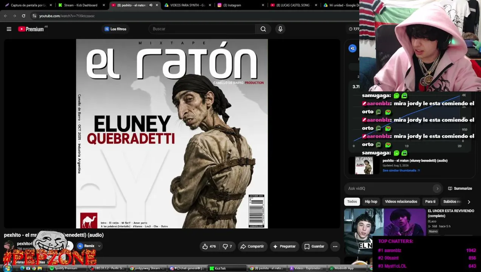481x272 pixels.
Task: Click top chatter #2 00saint entry
Action: tap(427, 258)
